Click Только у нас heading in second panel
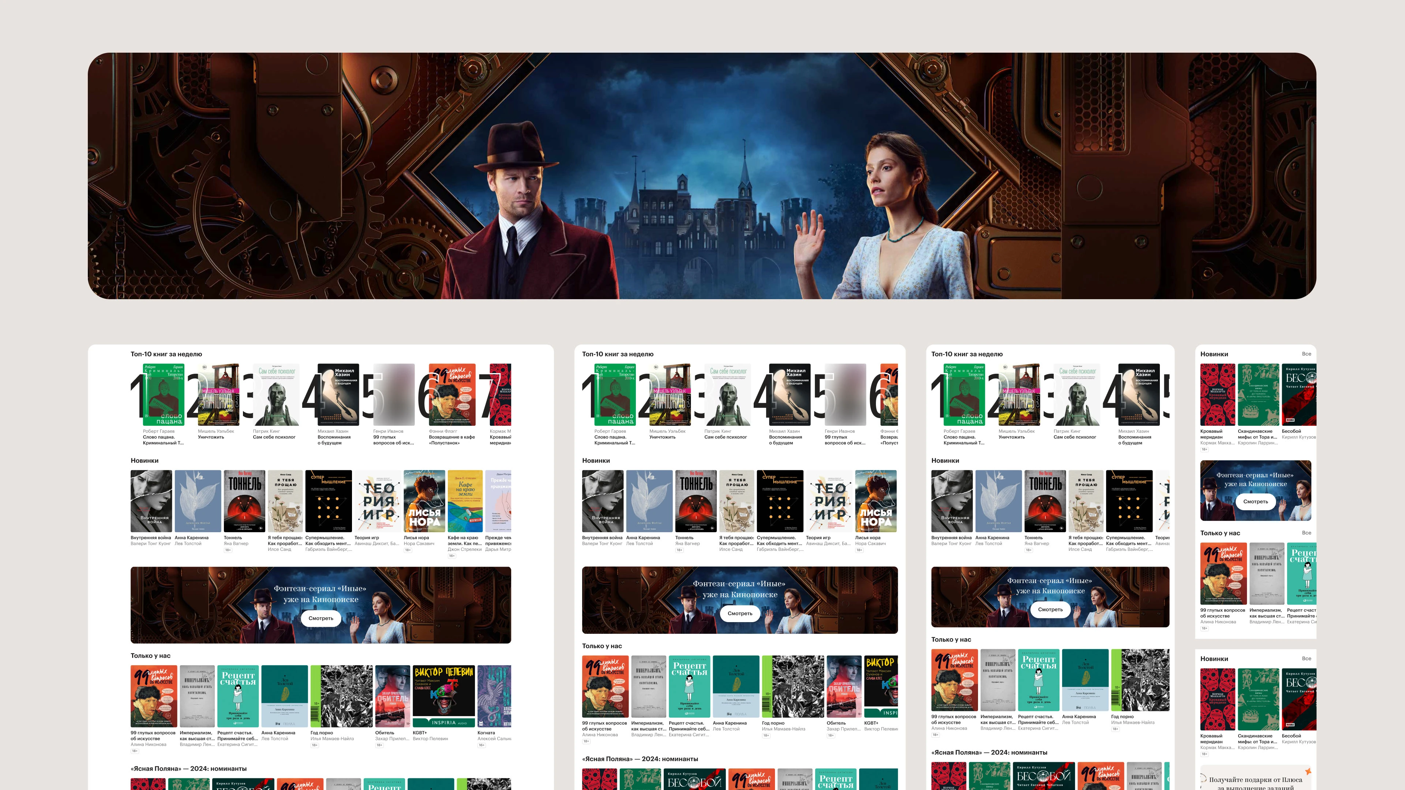The height and width of the screenshot is (790, 1405). point(602,646)
